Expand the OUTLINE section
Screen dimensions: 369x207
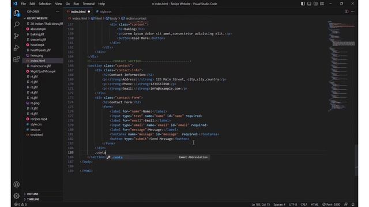(x=33, y=194)
